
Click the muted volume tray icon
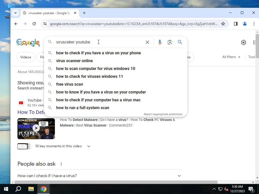click(226, 189)
